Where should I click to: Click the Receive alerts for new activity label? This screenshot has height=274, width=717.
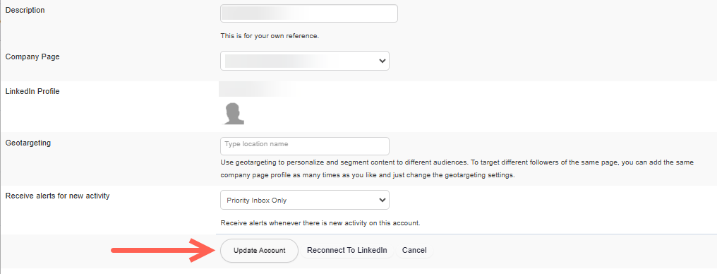click(x=57, y=196)
